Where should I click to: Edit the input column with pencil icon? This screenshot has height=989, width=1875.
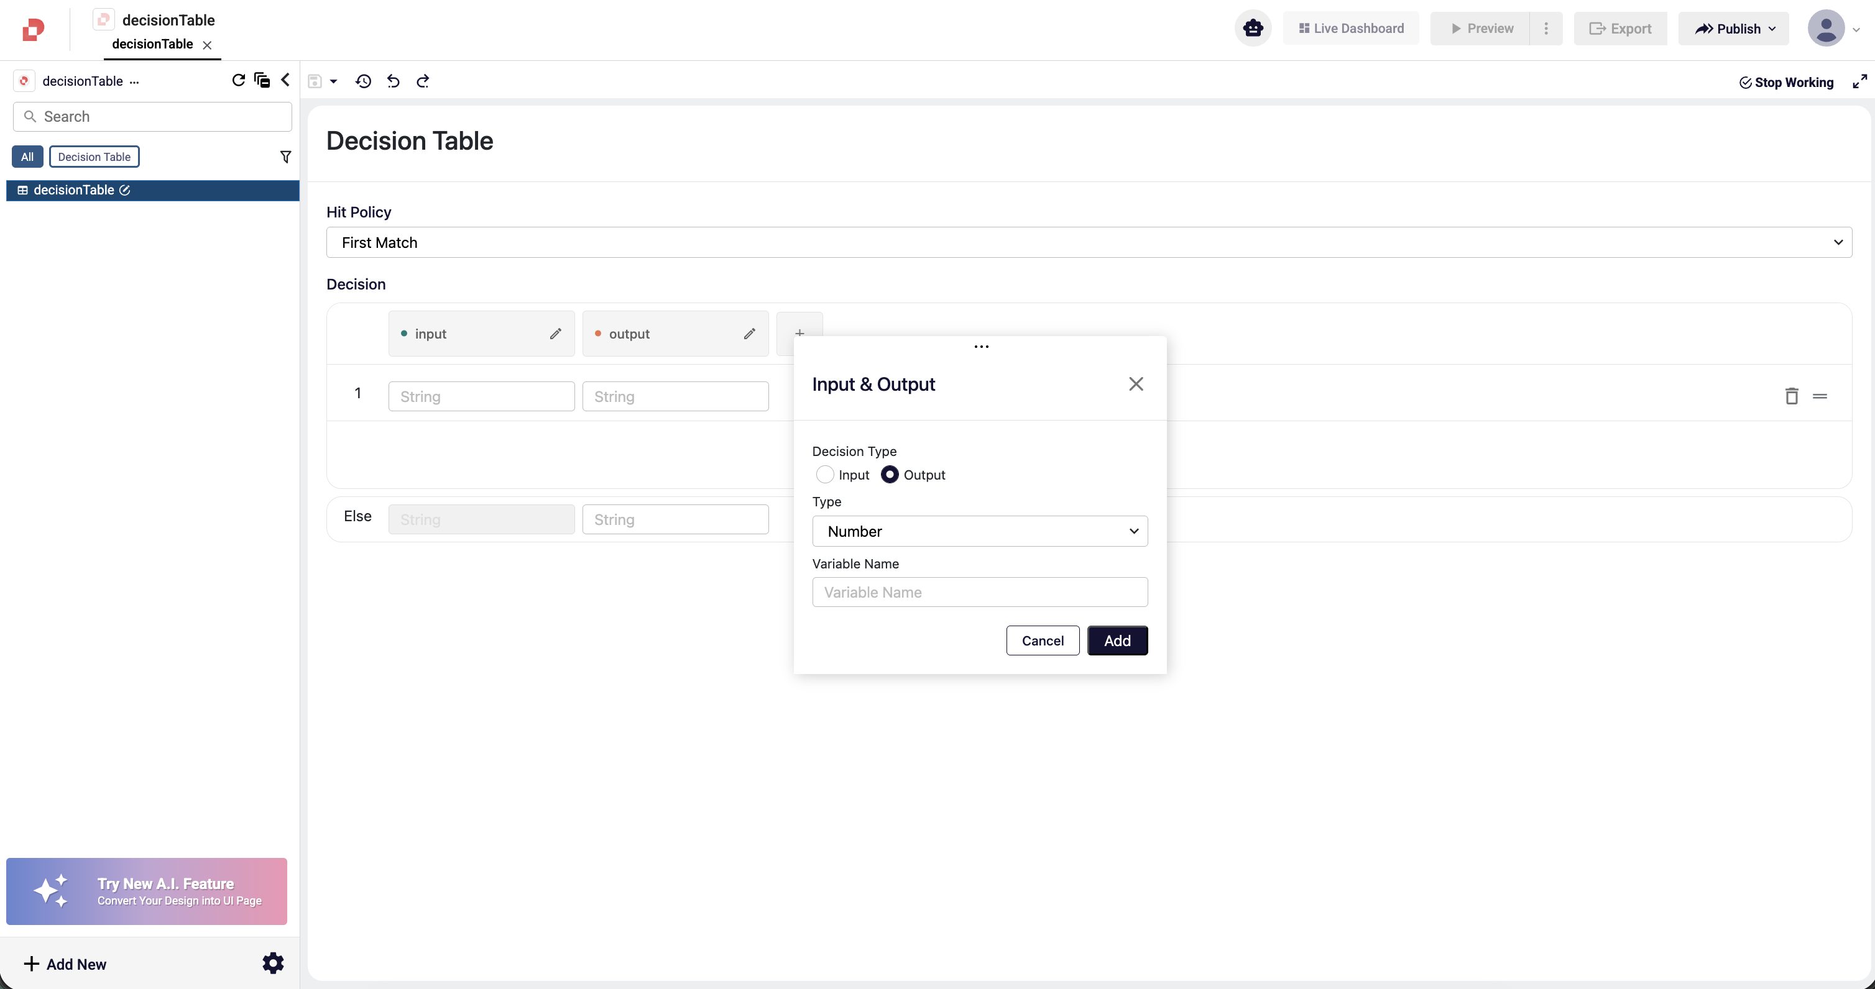[555, 334]
